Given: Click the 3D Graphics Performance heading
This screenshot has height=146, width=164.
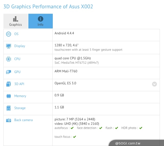Looking at the screenshot, I should point(48,7).
